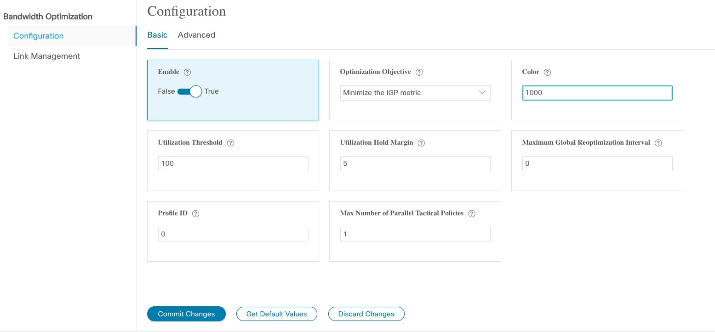Open help for Maximum Global Reoptimization Interval
The height and width of the screenshot is (332, 715).
point(658,142)
